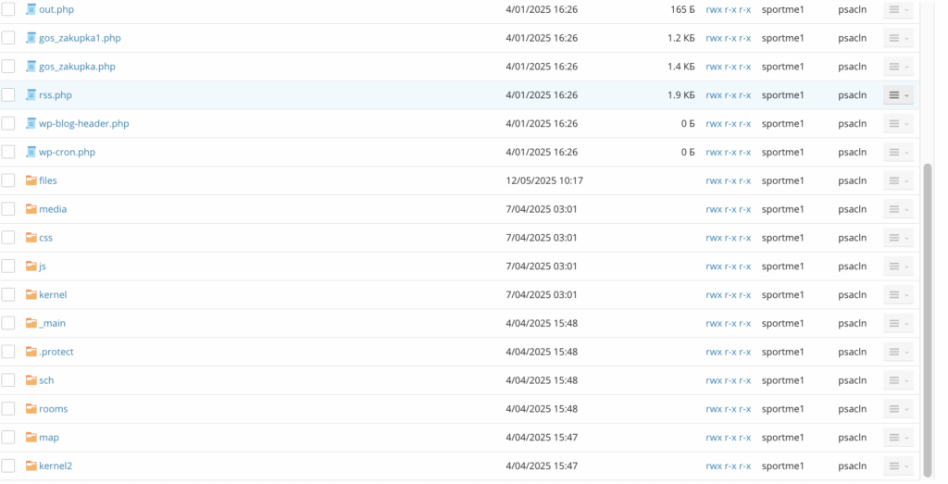This screenshot has height=484, width=948.
Task: Open the row menu for sch folder
Action: pos(898,380)
